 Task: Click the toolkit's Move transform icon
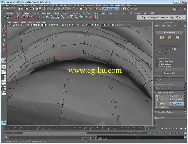pos(167,49)
